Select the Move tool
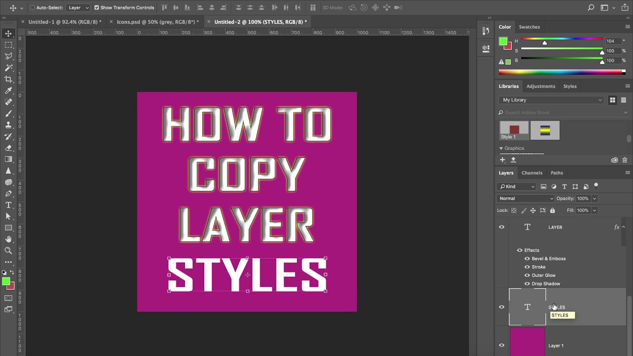 (x=8, y=34)
